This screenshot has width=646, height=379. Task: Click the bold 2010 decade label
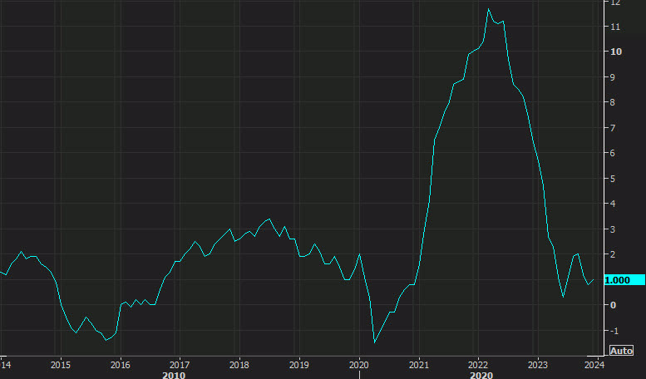click(174, 375)
